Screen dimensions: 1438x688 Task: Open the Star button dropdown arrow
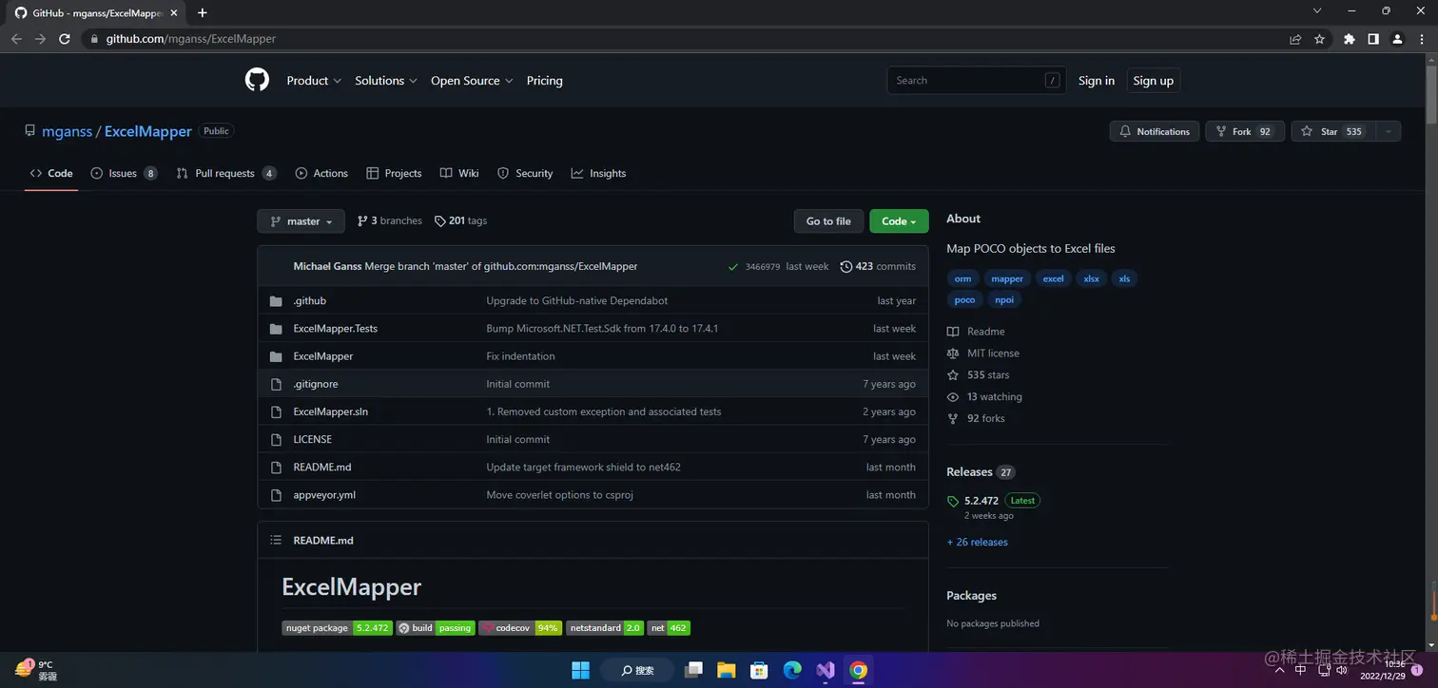[x=1389, y=131]
